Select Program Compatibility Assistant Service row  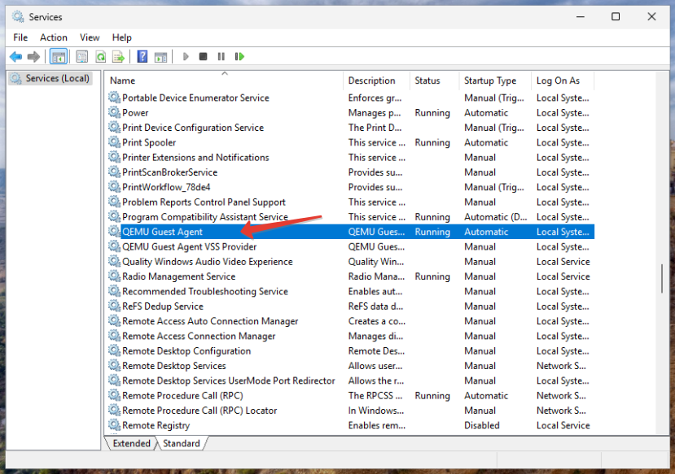click(x=351, y=217)
